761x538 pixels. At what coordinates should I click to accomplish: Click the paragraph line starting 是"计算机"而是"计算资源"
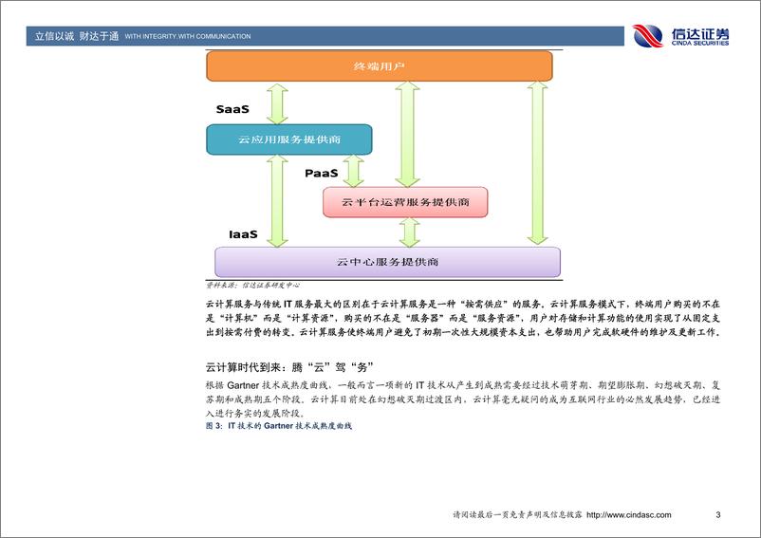[x=462, y=318]
